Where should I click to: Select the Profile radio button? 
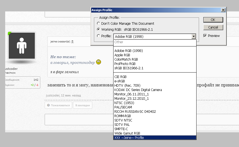coord(98,36)
